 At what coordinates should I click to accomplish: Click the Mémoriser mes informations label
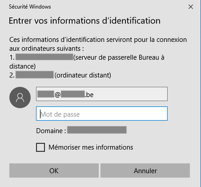[x=91, y=147]
